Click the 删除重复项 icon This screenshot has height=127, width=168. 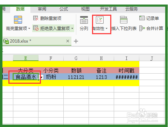[36, 18]
